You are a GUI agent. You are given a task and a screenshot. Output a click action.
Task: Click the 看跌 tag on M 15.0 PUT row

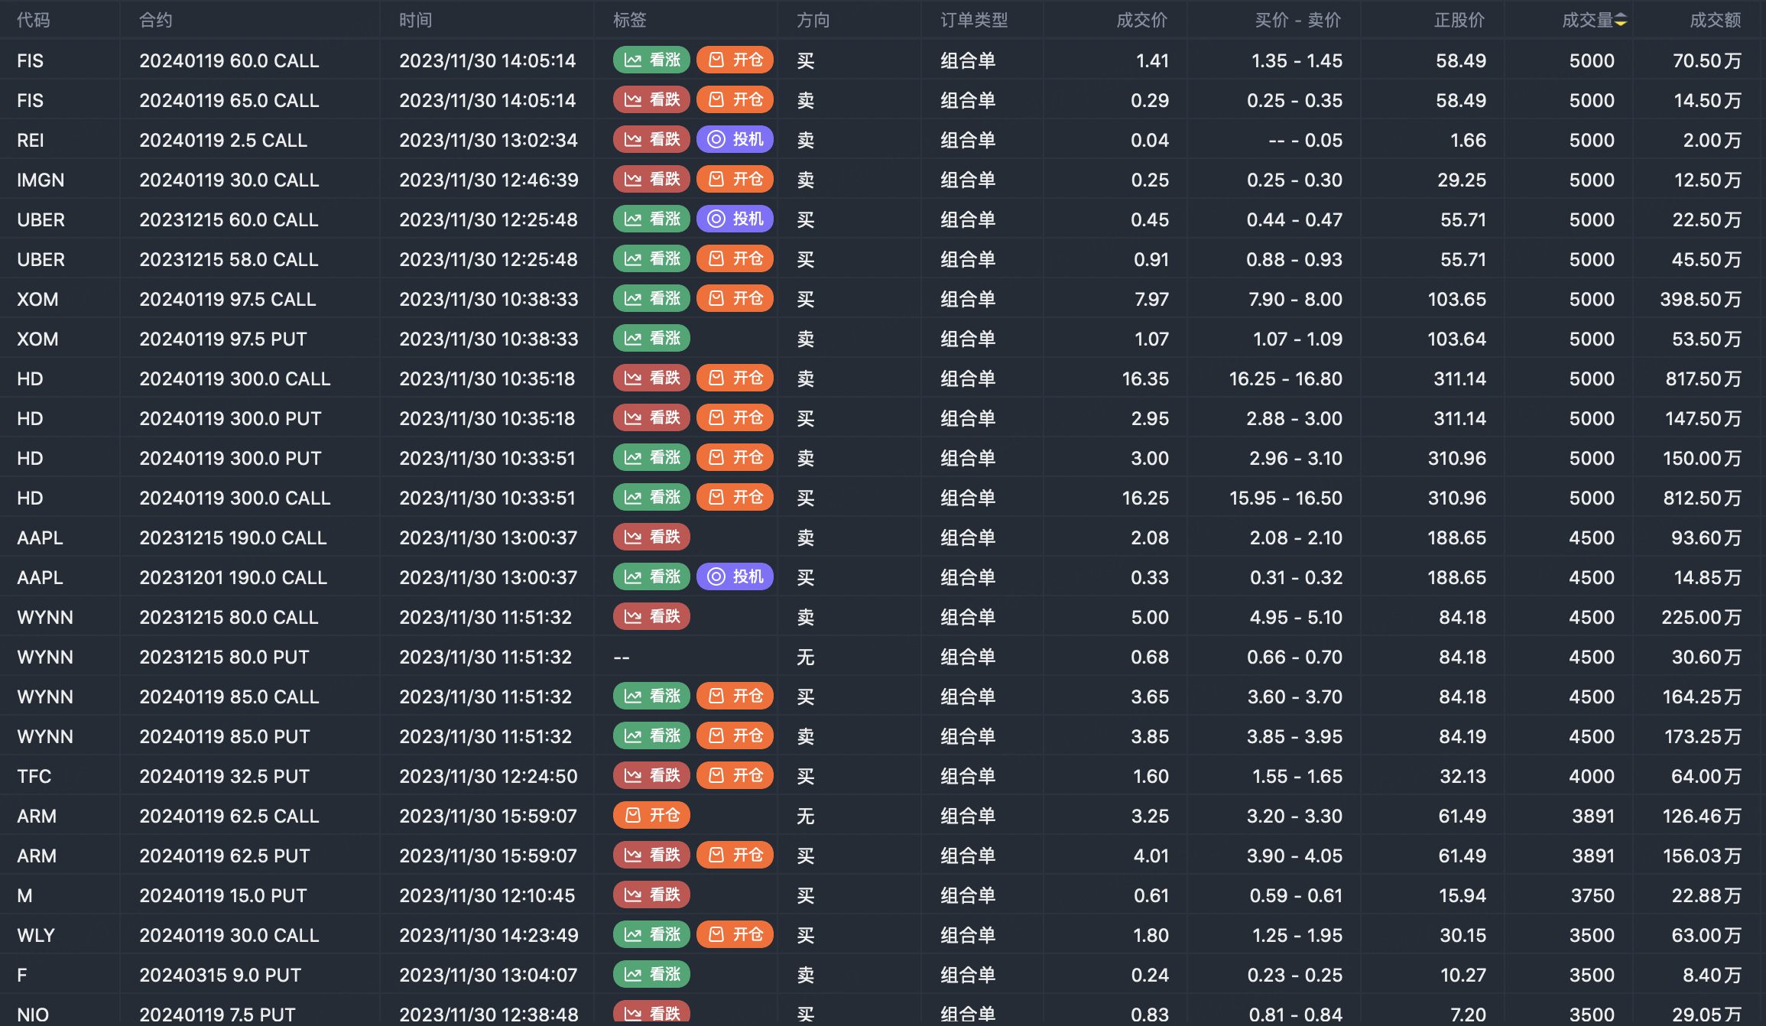coord(651,895)
